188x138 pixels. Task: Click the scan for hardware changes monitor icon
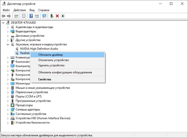[x=44, y=16]
